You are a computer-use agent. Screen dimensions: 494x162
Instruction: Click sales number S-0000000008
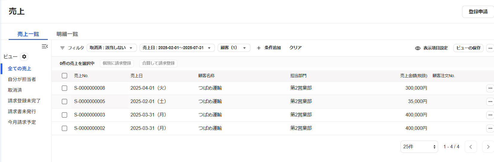point(90,88)
